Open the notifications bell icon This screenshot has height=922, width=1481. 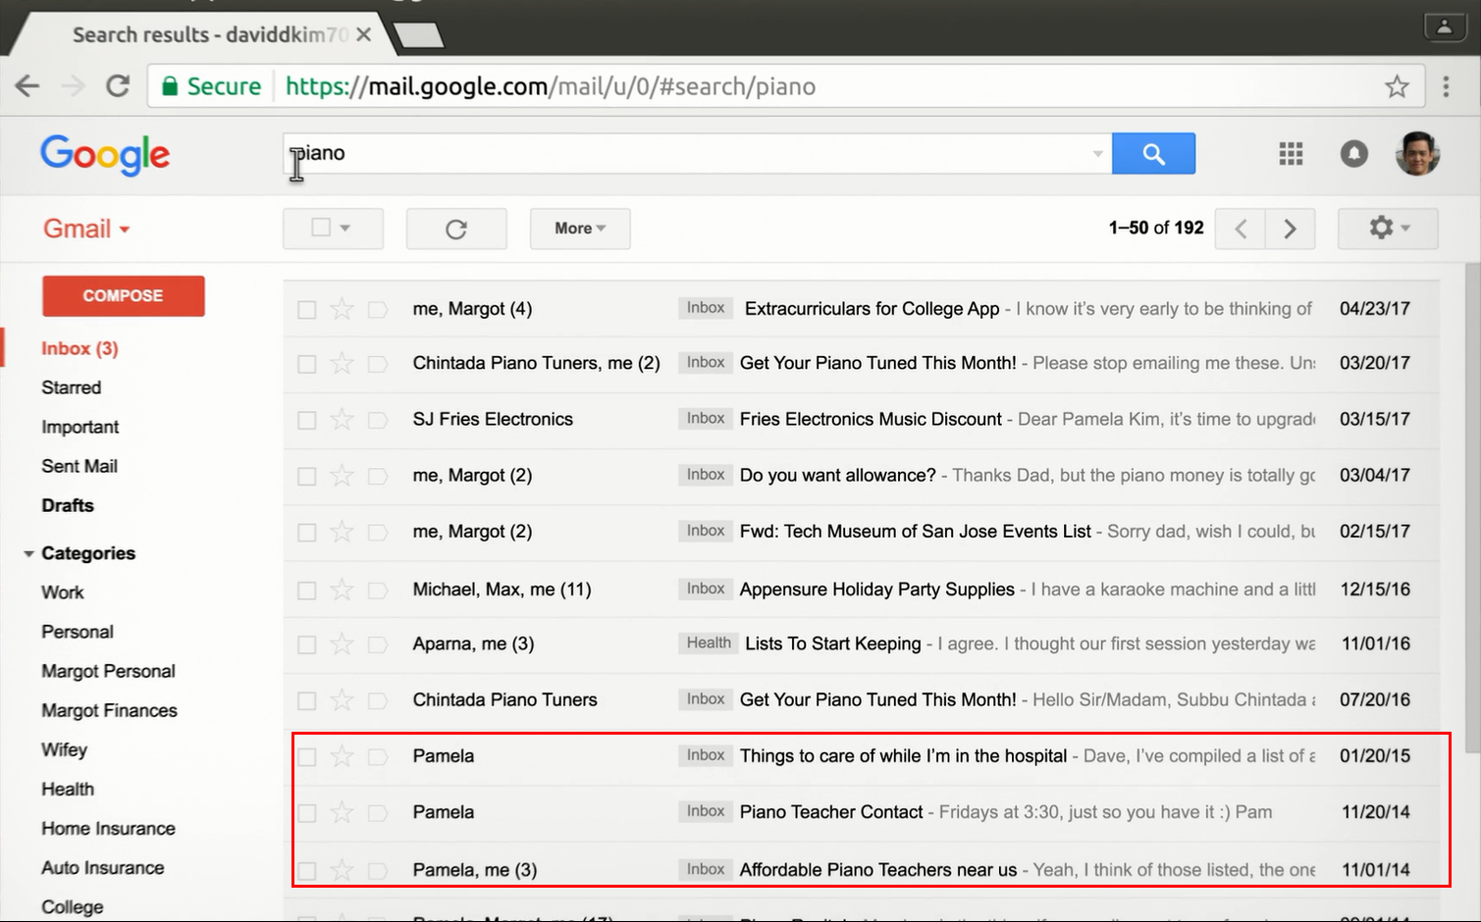click(1353, 154)
